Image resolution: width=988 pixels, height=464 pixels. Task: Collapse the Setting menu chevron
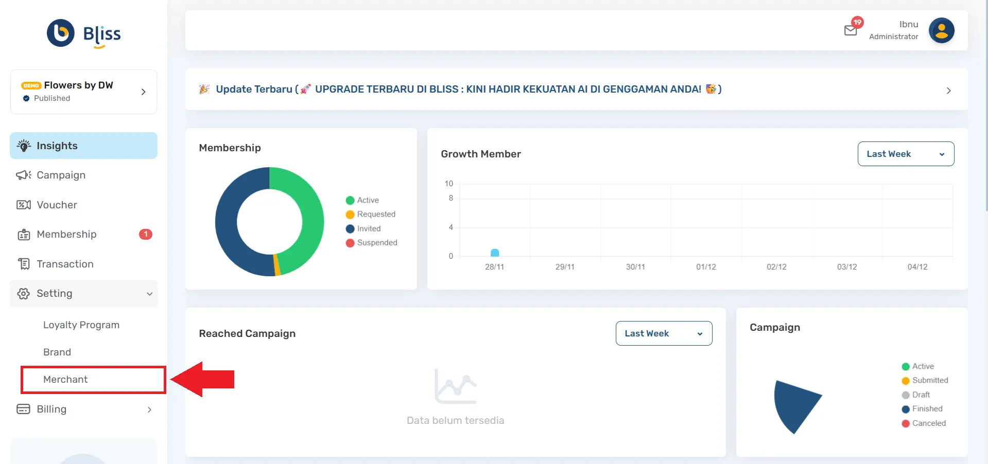pos(149,294)
